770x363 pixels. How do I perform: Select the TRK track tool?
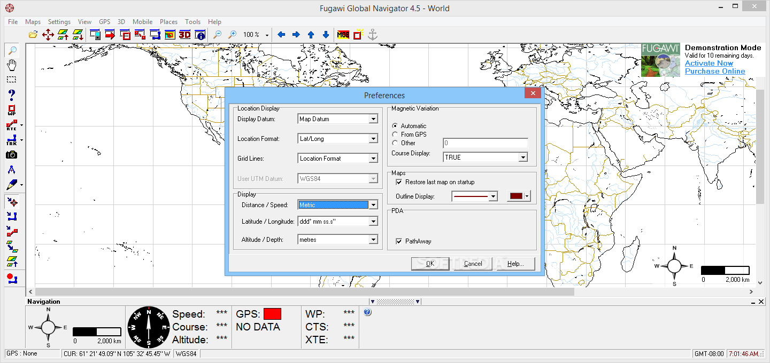(11, 140)
